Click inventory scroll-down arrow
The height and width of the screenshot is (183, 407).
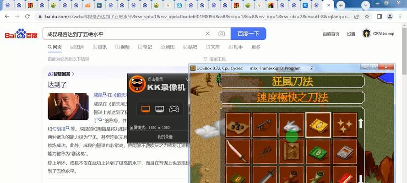361,179
